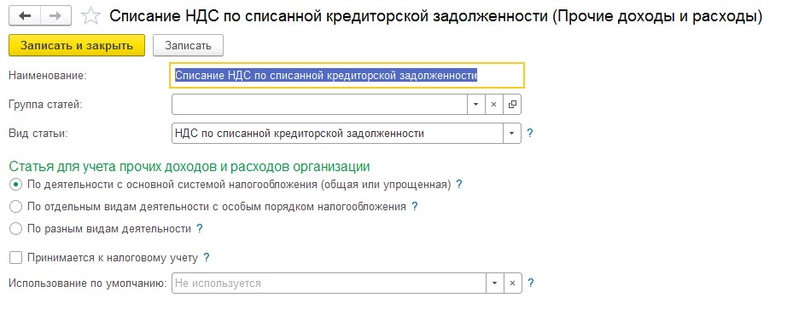Open help next to По разным видам деятельности
The height and width of the screenshot is (332, 787).
pyautogui.click(x=199, y=229)
